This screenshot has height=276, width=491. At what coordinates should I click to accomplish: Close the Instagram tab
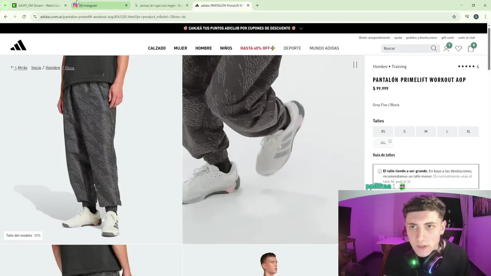click(126, 5)
